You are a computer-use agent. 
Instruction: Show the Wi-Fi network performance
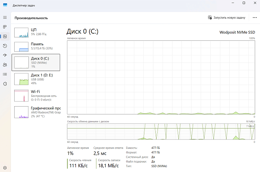[x=36, y=95]
